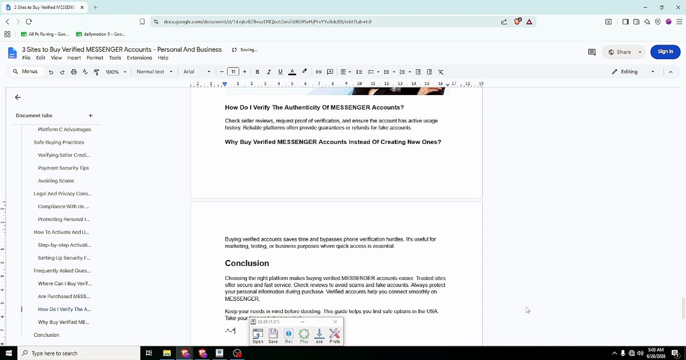Screen dimensions: 686x360
Task: Expand the bulleted list options arrow
Action: coord(394,72)
